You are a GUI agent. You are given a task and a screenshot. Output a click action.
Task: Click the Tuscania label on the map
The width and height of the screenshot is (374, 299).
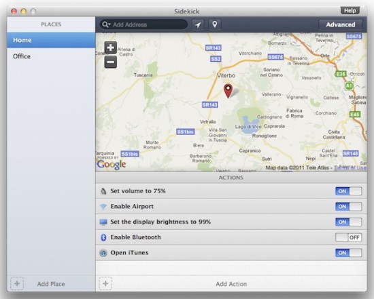click(x=143, y=75)
